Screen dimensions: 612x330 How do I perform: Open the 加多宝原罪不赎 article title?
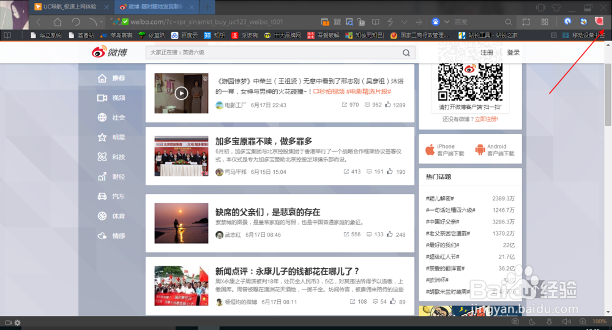[x=263, y=141]
